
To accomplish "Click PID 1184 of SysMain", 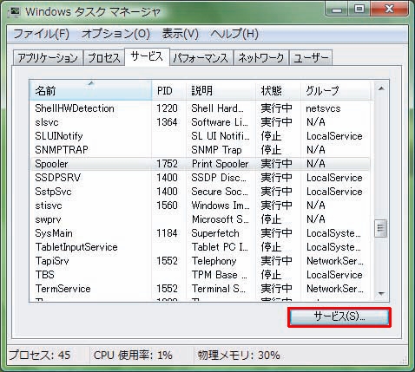I will tap(167, 233).
